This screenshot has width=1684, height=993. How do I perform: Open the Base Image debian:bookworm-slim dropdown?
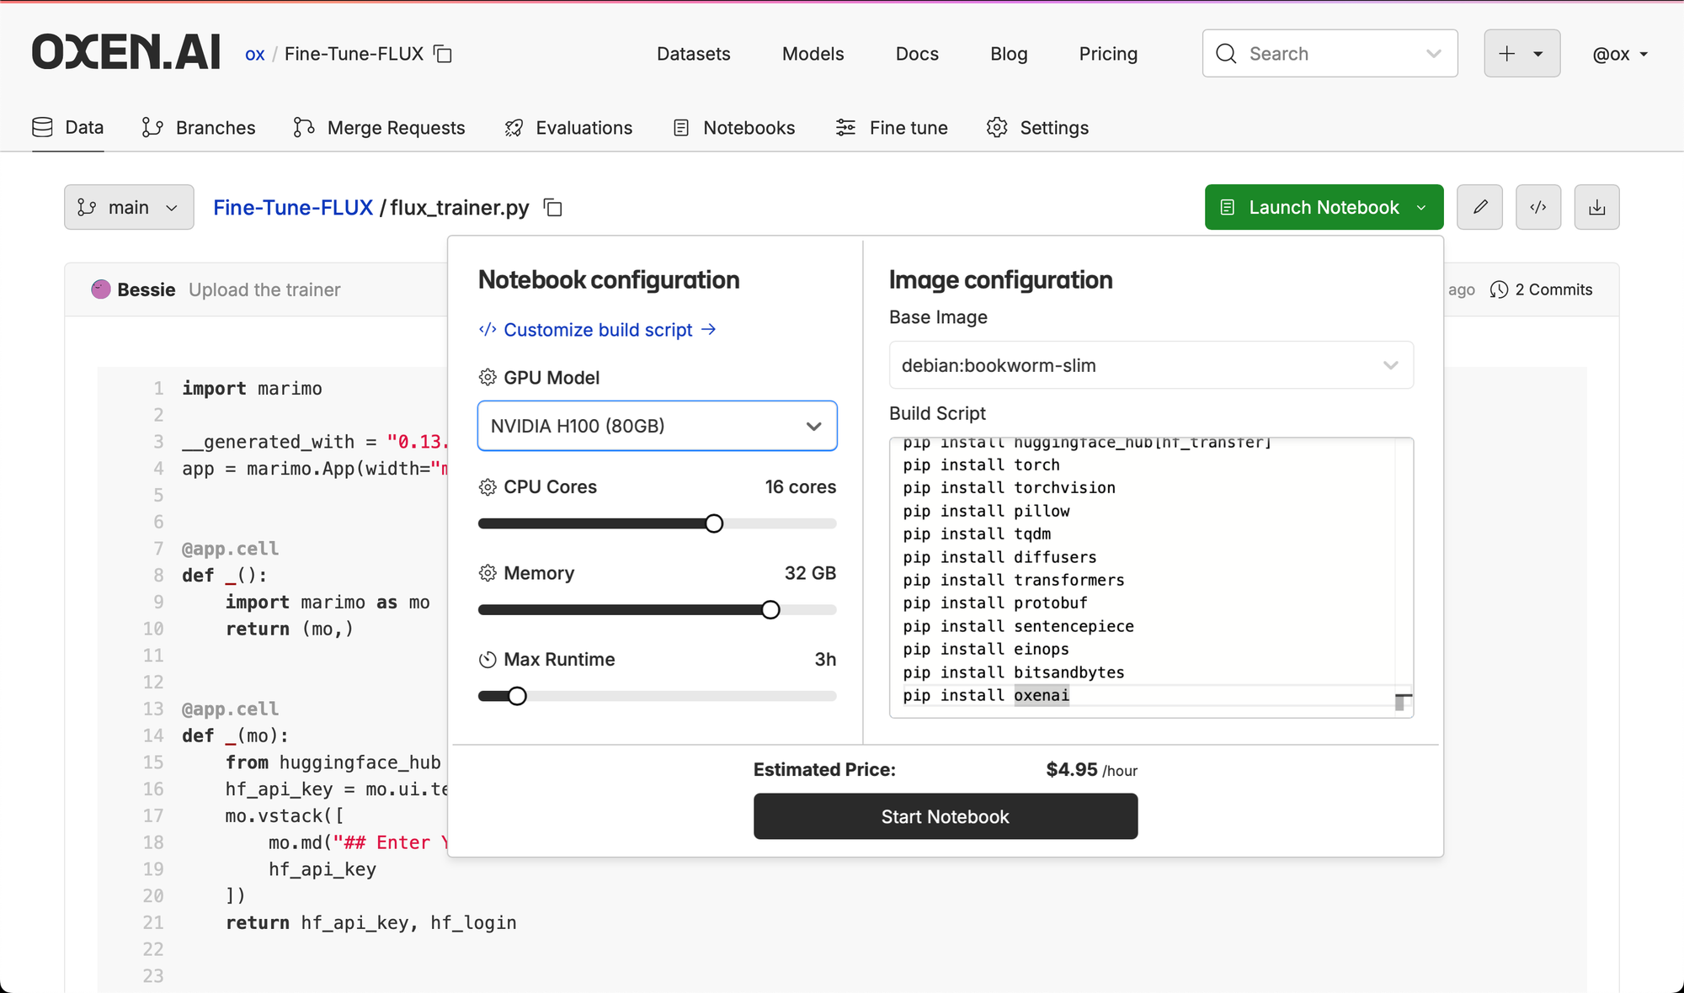tap(1150, 365)
